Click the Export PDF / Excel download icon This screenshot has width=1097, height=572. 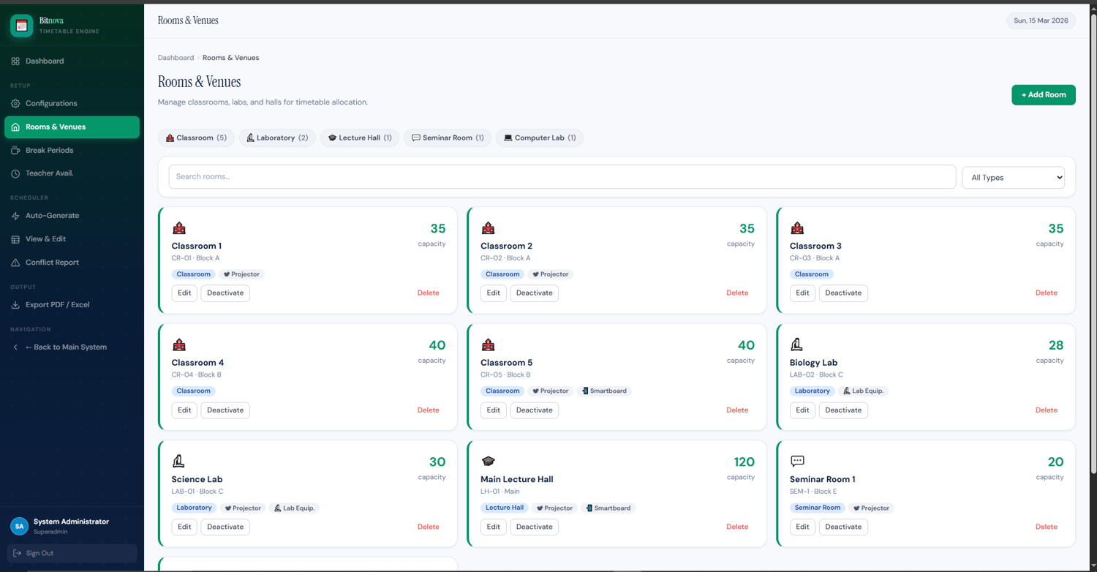[x=15, y=305]
